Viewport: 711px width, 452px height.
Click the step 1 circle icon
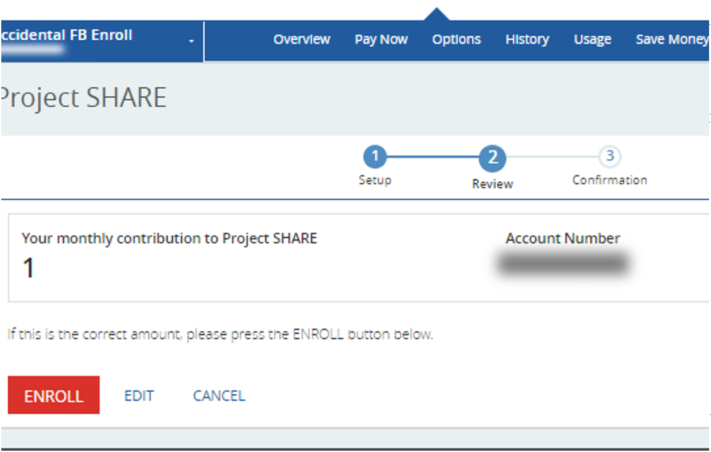(375, 156)
